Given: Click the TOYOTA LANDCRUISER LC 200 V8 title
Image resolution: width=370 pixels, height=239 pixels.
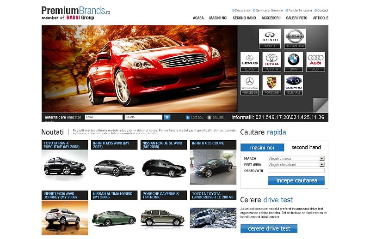Looking at the screenshot, I should [213, 196].
